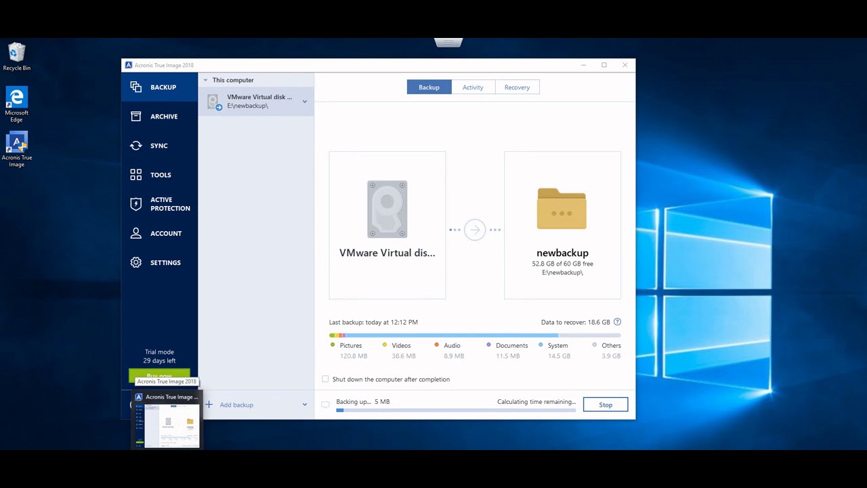Expand the VMware Virtual disk backup options chevron
This screenshot has height=488, width=867.
pos(305,102)
